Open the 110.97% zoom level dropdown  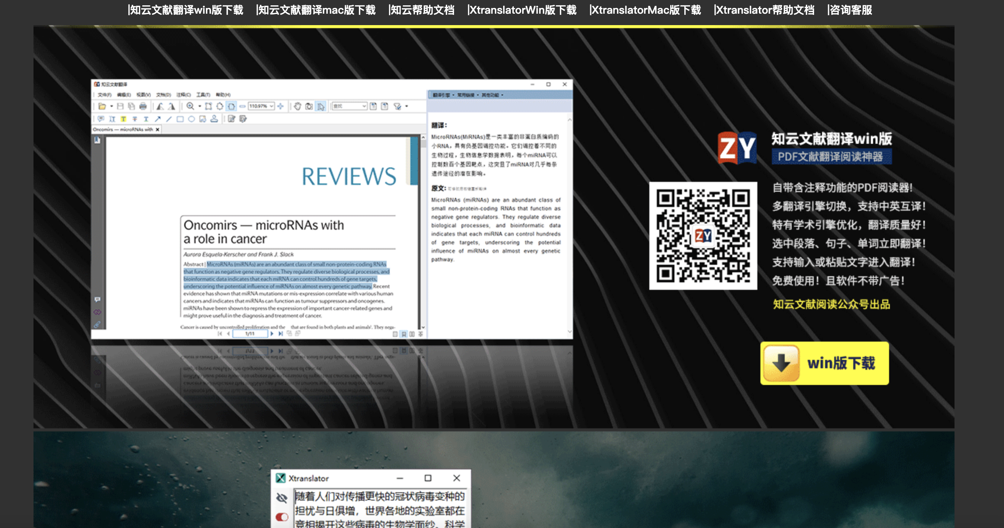click(x=272, y=106)
